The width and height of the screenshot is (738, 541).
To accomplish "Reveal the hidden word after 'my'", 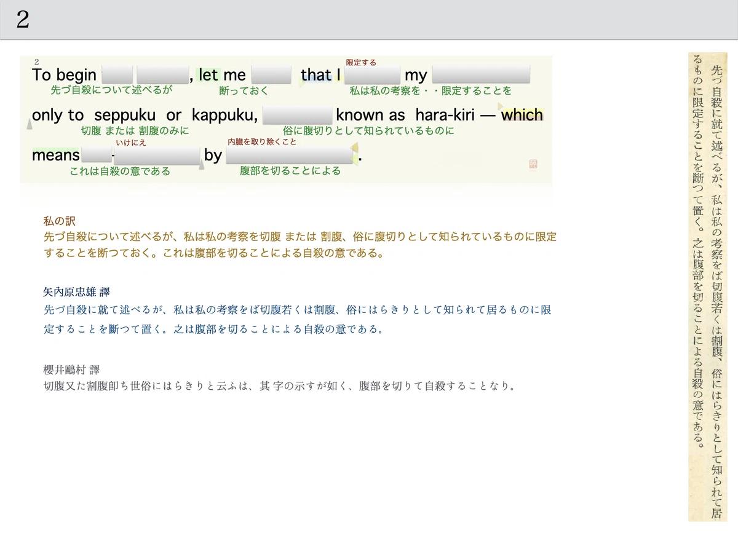I will click(481, 74).
